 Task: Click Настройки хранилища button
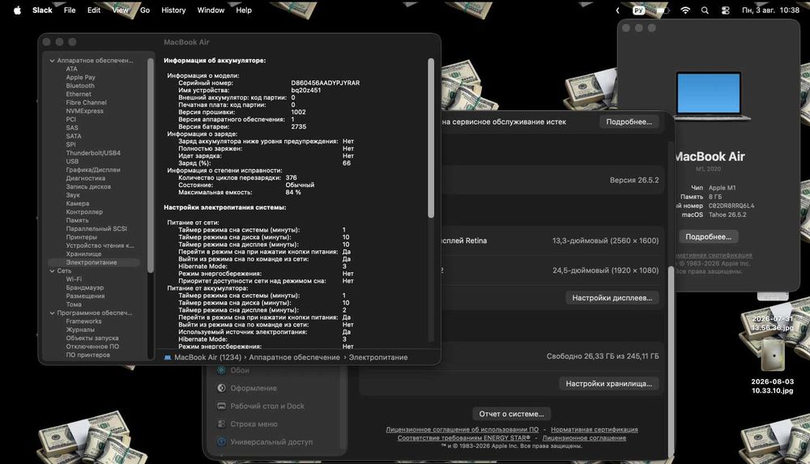pos(608,383)
